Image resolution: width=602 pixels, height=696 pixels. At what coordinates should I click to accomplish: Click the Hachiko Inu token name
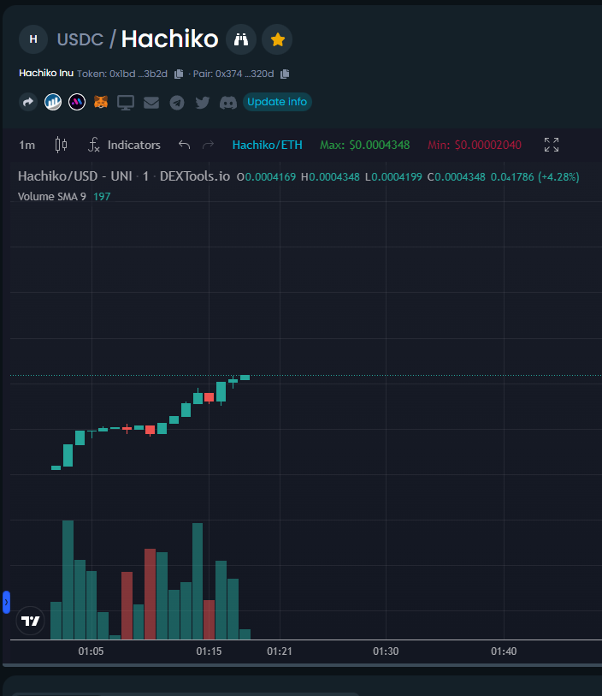(46, 74)
